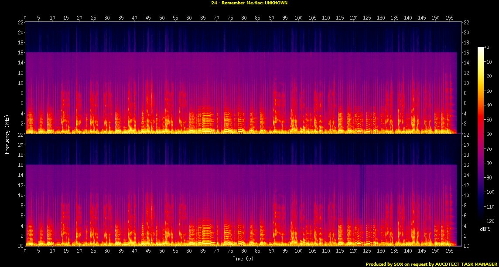Click the '+0' value on the color scale
The image size is (499, 267).
pos(487,47)
